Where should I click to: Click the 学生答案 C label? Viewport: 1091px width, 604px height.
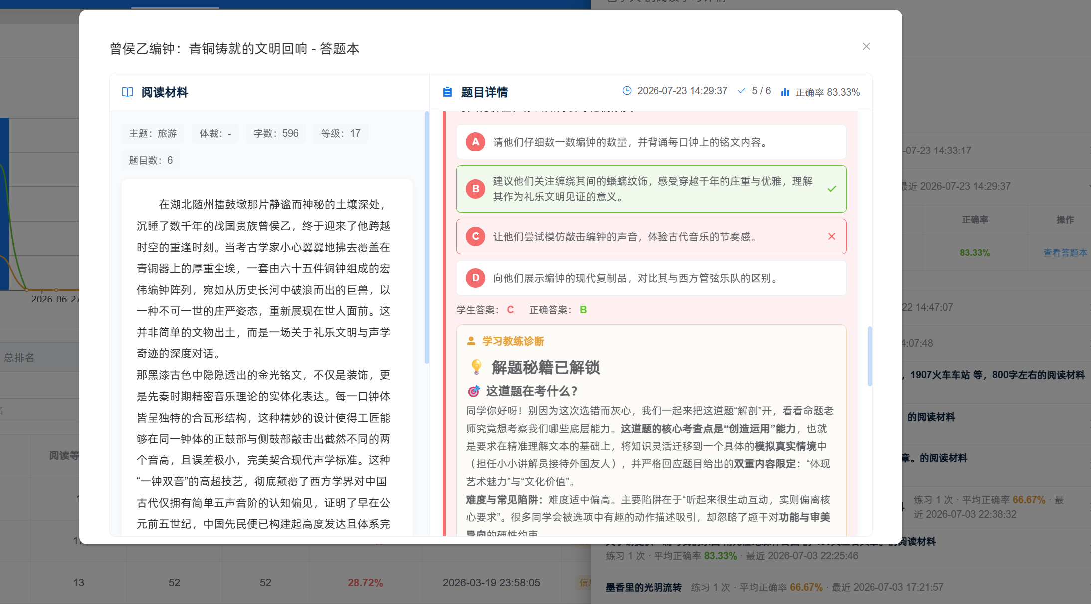point(485,310)
